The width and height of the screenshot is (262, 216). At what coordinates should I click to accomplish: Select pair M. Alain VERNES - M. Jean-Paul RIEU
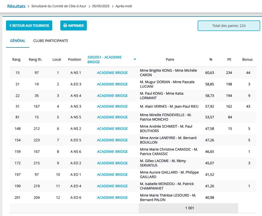click(169, 106)
